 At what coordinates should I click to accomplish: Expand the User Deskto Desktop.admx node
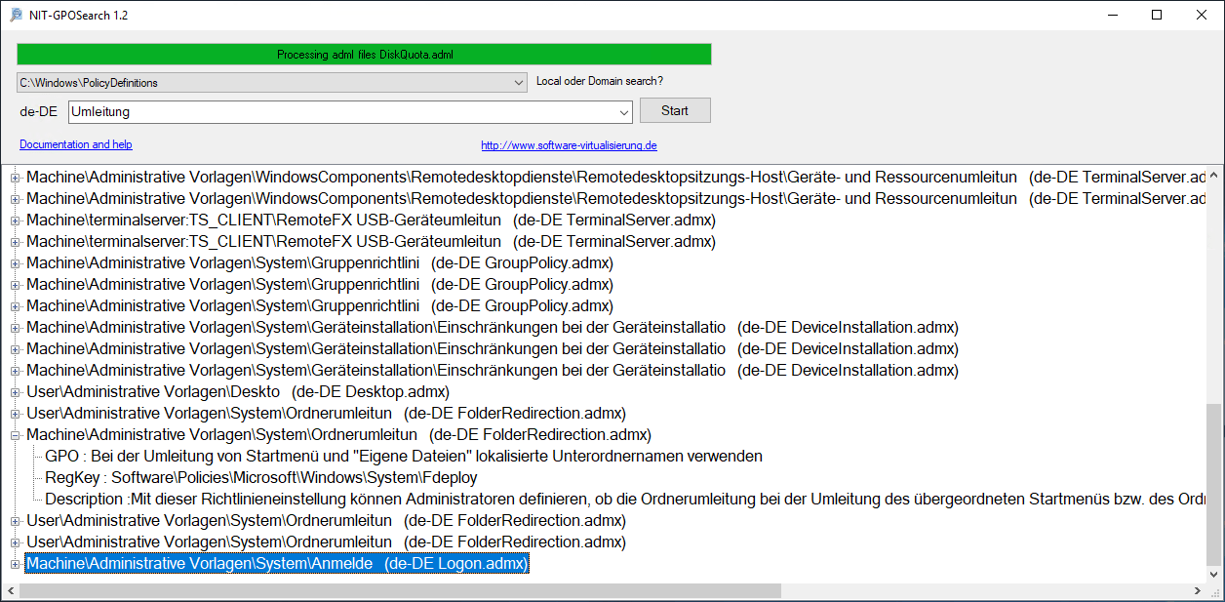pos(15,392)
